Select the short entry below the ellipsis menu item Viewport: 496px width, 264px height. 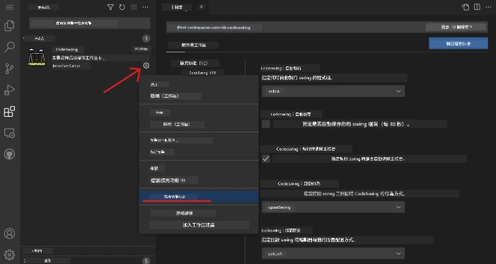pyautogui.click(x=199, y=152)
